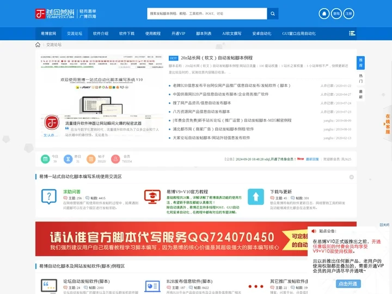The image size is (392, 294).
Task: Open 大家论坛自动发帖脚本 post
Action: pyautogui.click(x=211, y=138)
